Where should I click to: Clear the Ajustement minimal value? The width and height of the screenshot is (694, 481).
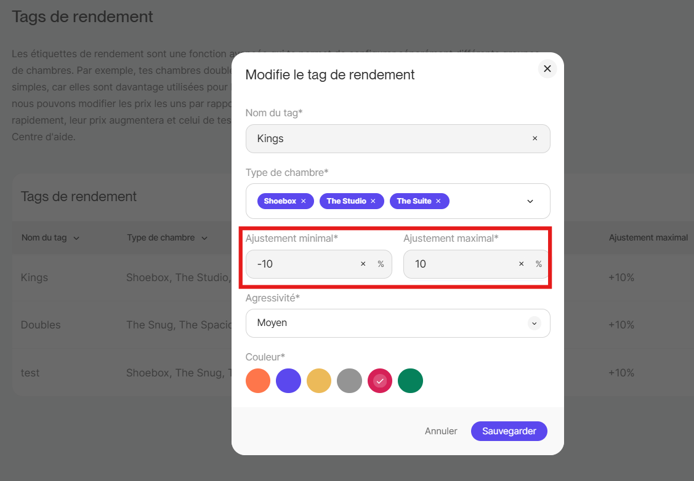click(363, 264)
